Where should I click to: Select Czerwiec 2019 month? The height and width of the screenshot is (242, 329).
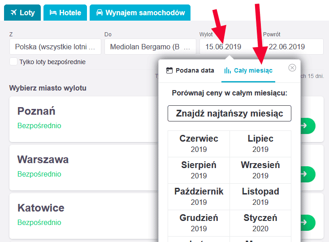199,144
